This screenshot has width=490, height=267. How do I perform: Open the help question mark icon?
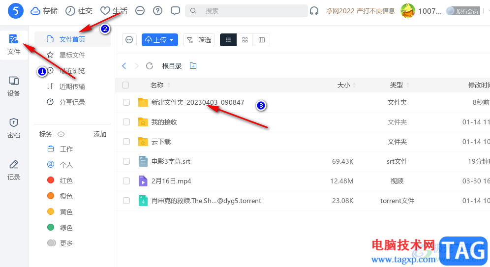click(x=157, y=11)
